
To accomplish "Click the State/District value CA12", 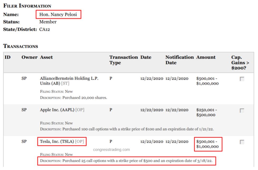I will click(x=44, y=29).
